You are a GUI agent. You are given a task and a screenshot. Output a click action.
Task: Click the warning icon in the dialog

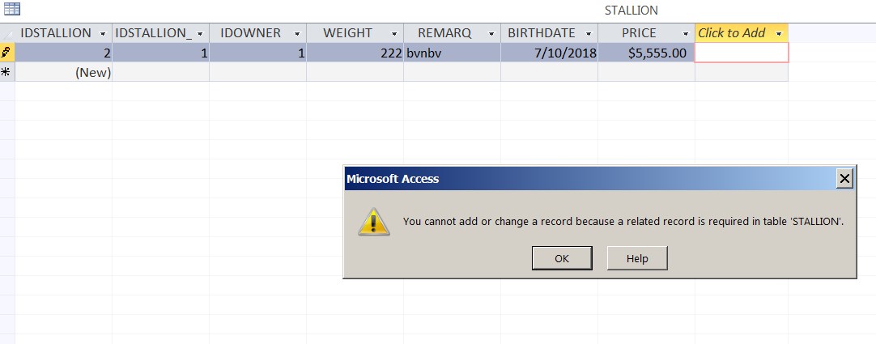[x=374, y=222]
